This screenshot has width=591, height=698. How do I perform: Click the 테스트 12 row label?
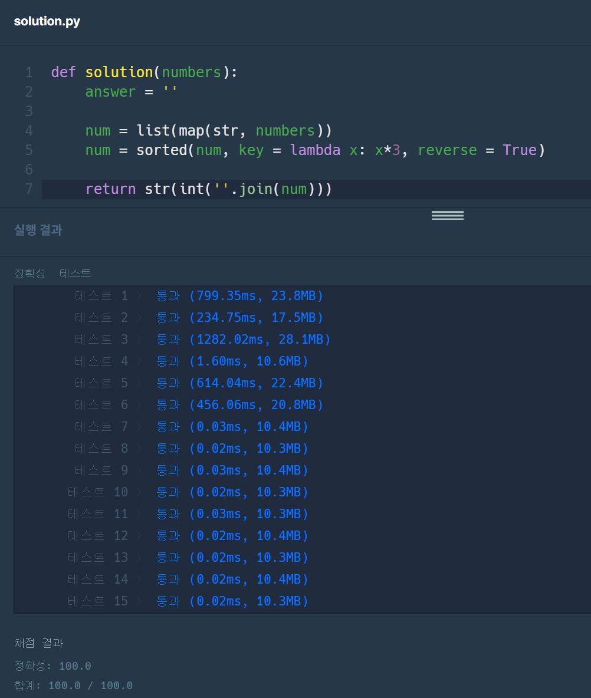98,535
